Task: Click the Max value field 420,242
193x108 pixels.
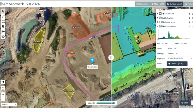Action: (186, 44)
